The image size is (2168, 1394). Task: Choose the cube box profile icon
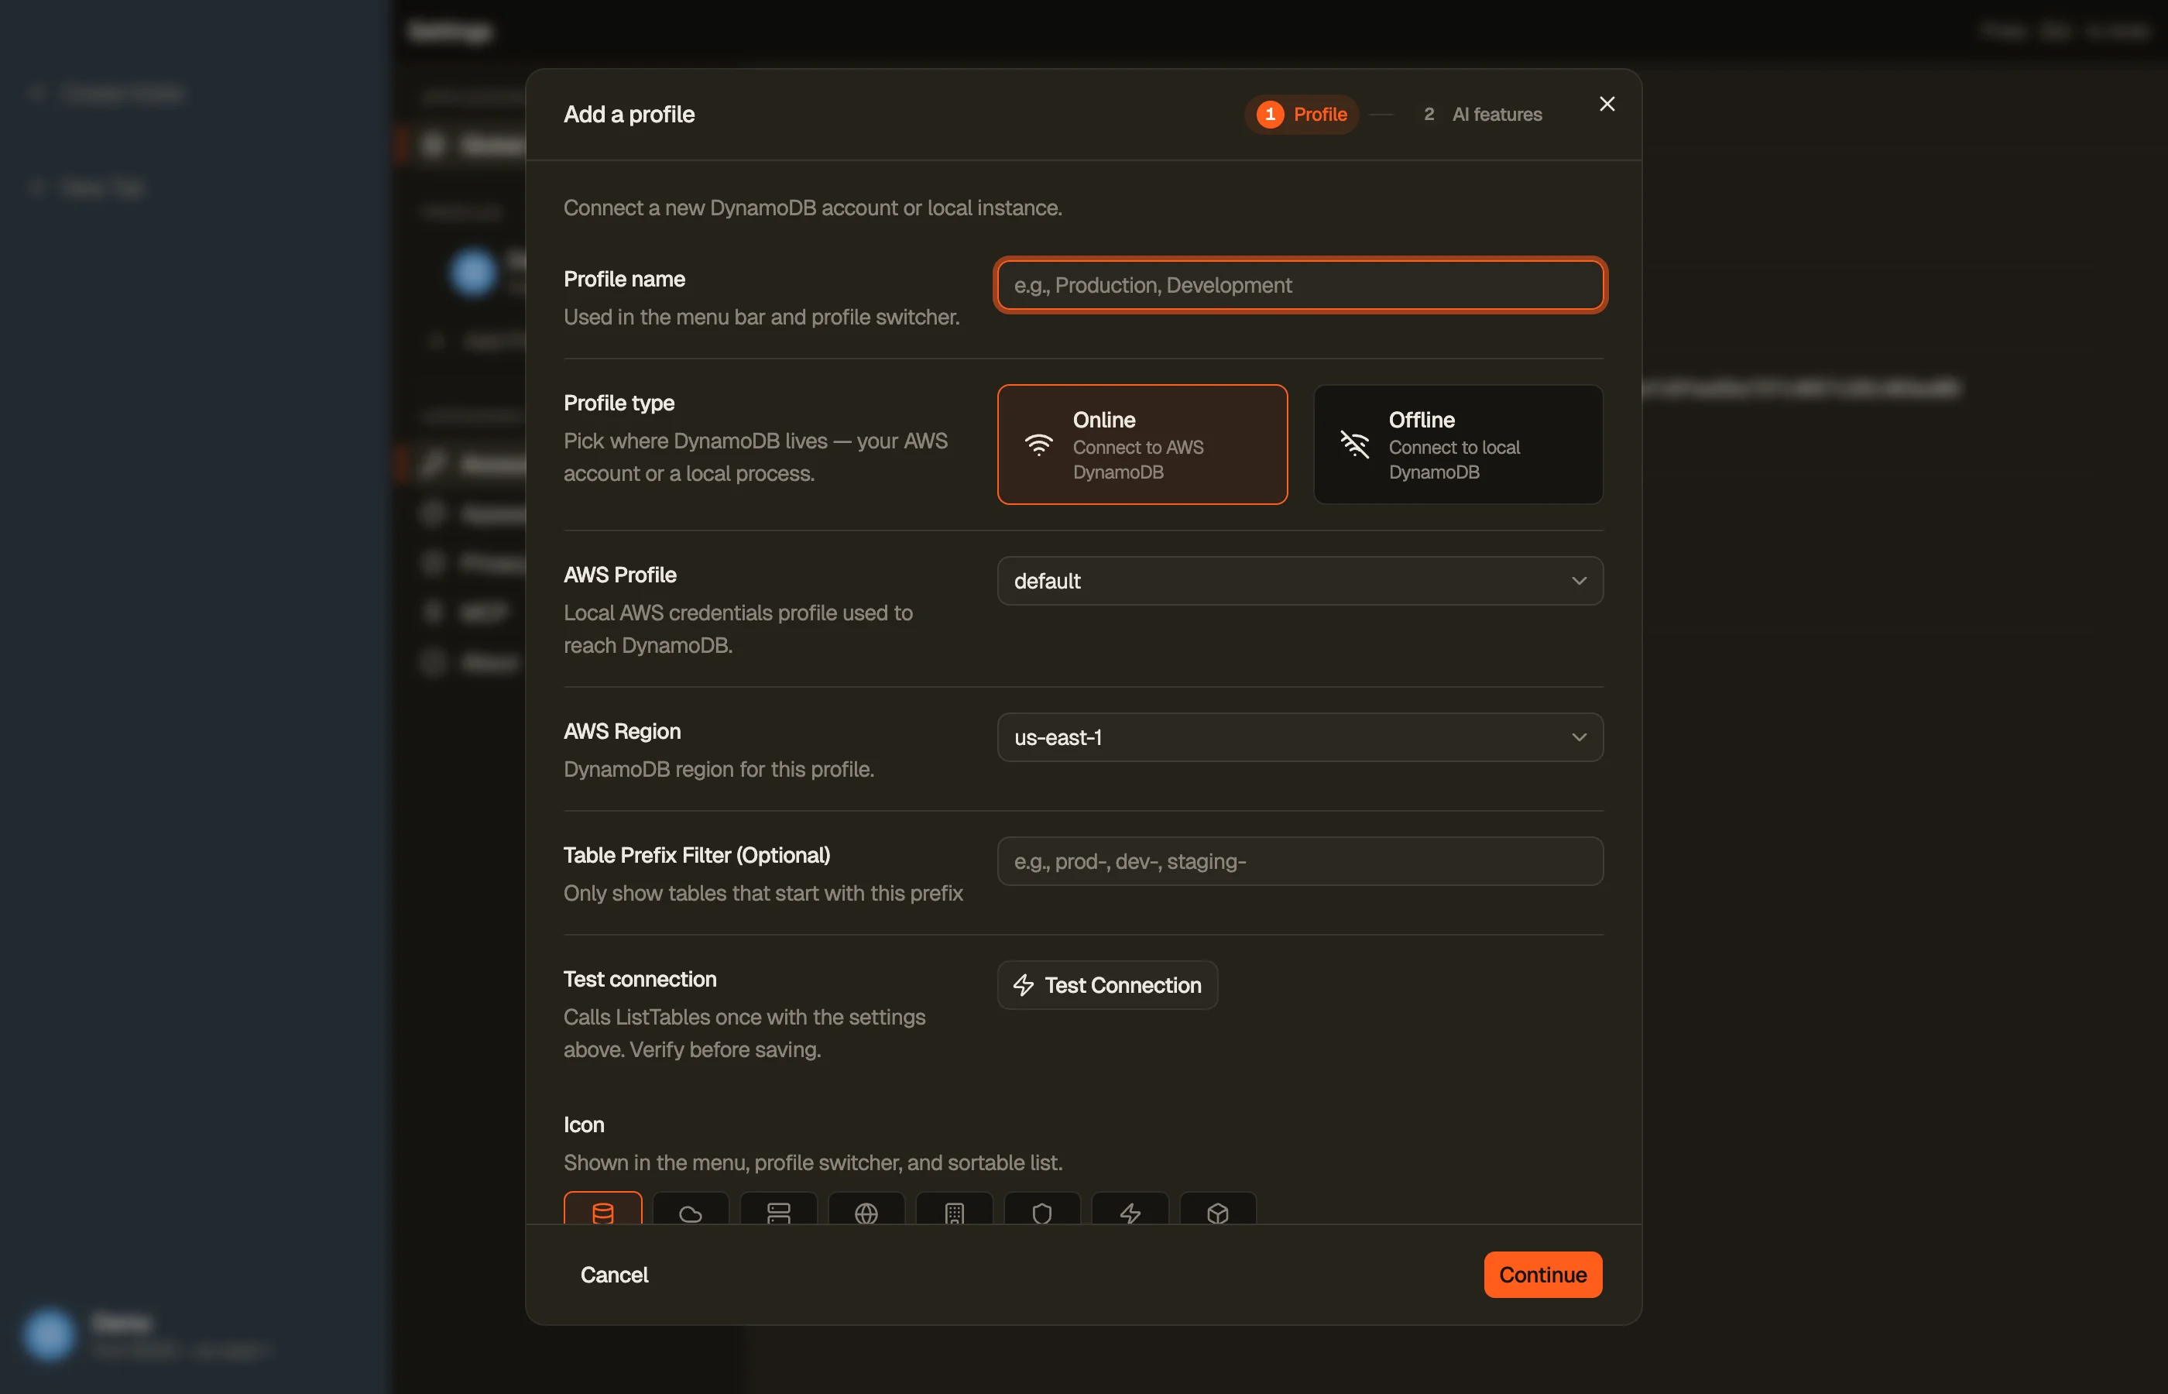pos(1217,1208)
